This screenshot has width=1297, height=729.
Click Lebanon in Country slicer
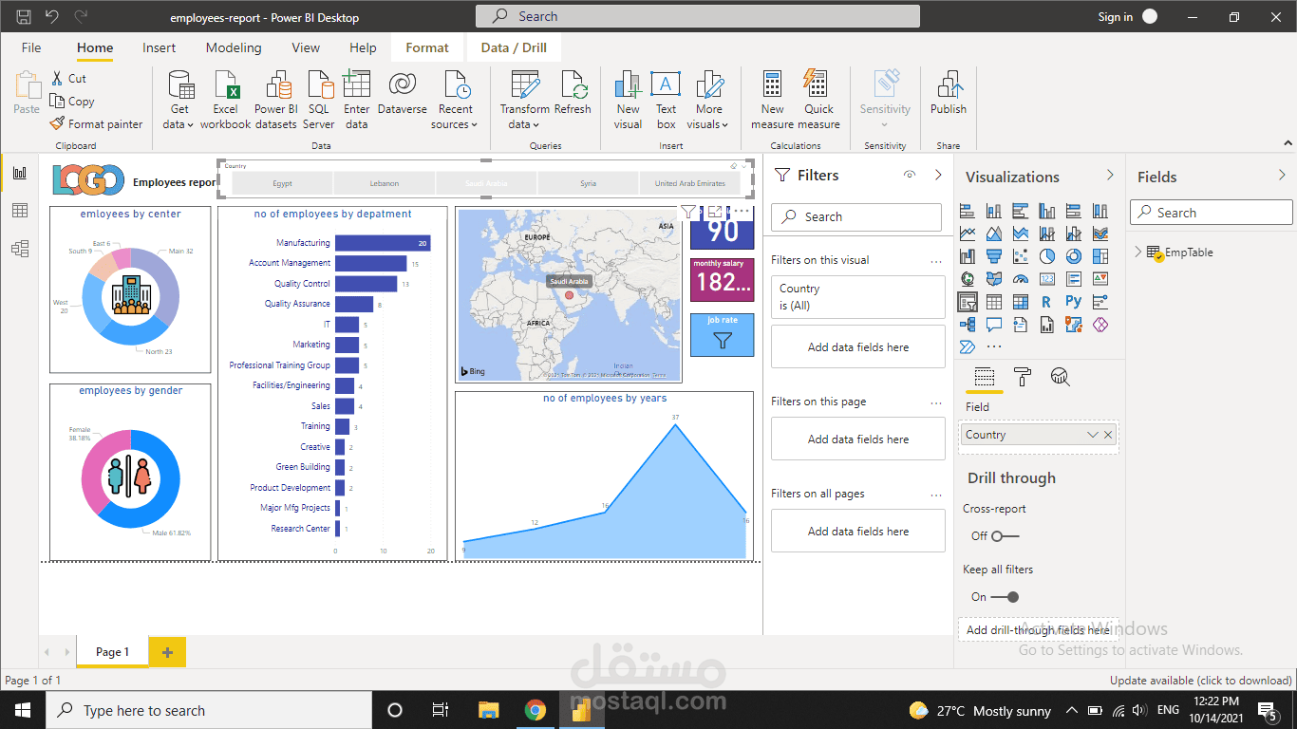click(x=385, y=183)
